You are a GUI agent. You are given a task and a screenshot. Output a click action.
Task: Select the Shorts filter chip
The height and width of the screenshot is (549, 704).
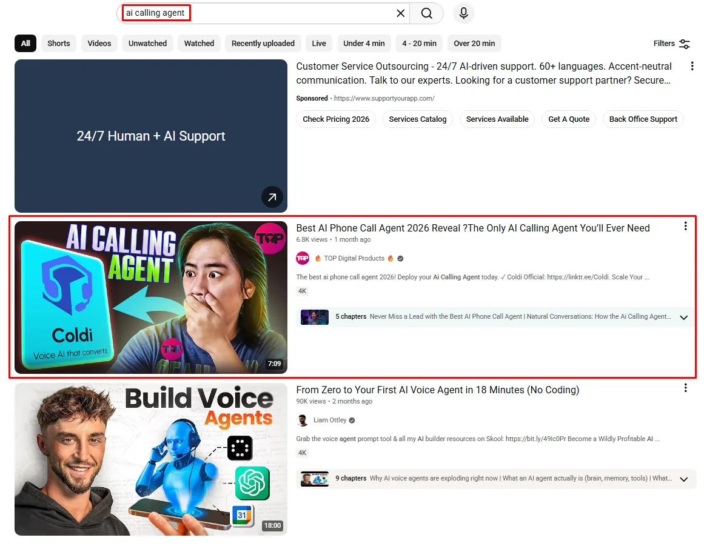[59, 44]
